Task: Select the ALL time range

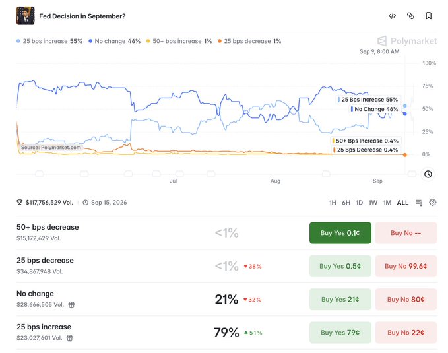Action: (402, 203)
